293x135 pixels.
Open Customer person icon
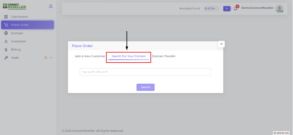click(x=6, y=41)
